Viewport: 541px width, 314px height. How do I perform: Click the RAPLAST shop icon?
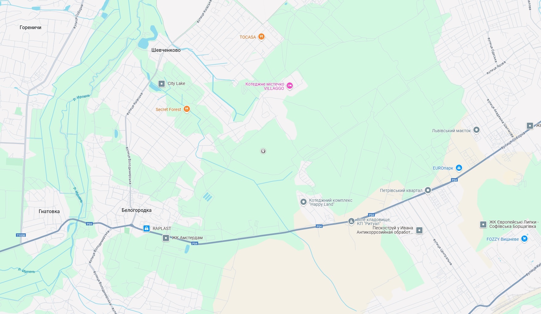(147, 228)
